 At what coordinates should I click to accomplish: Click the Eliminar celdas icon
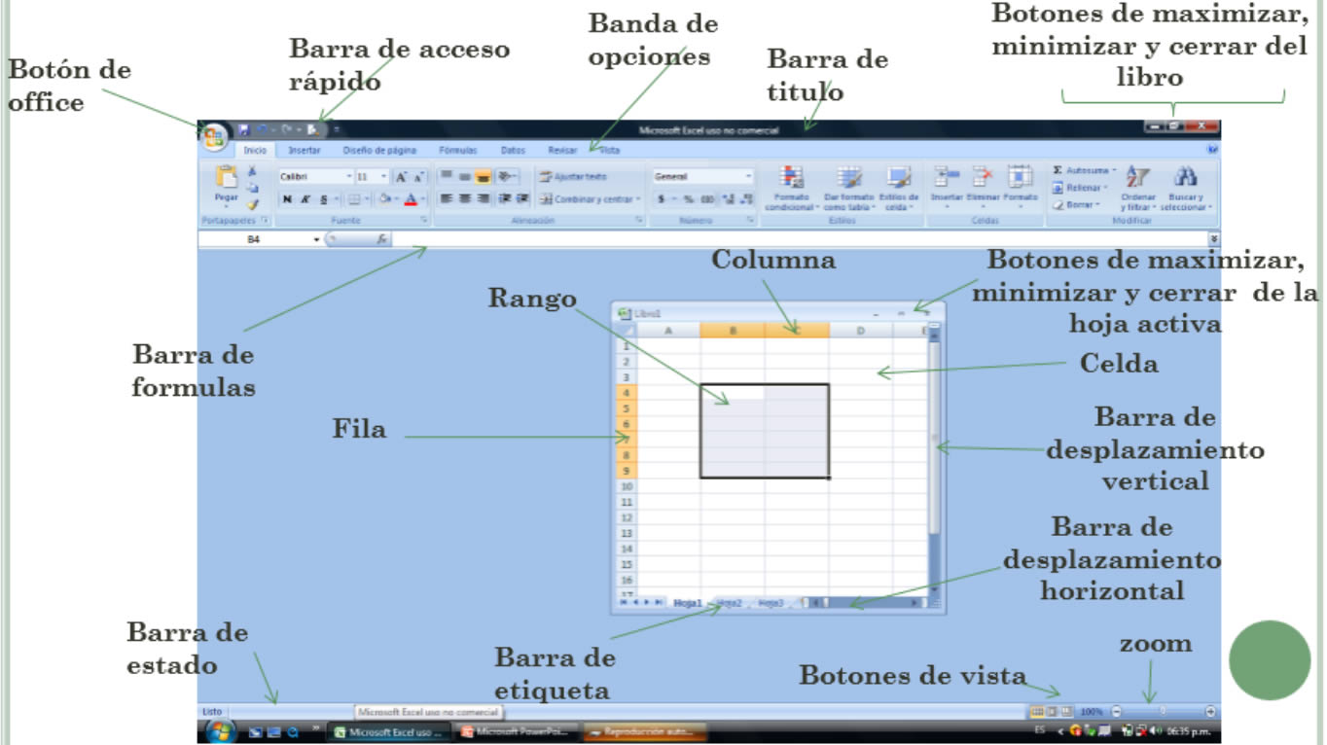pyautogui.click(x=983, y=178)
